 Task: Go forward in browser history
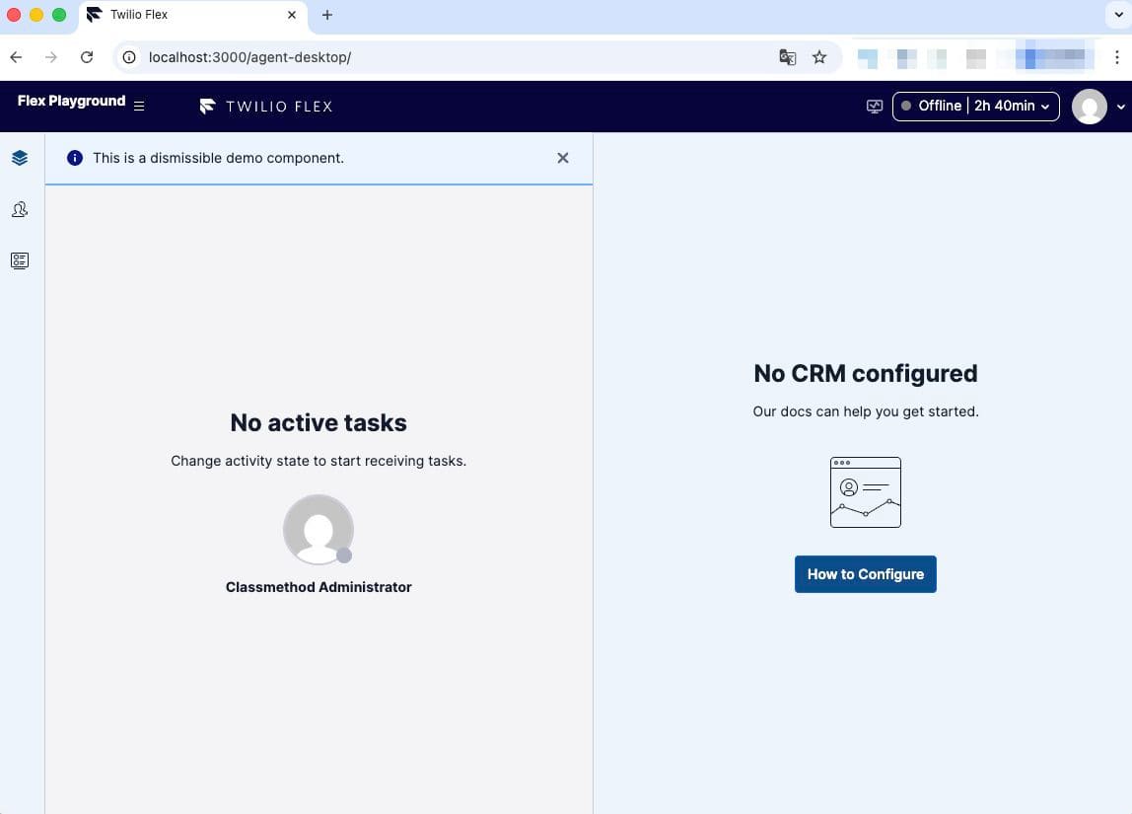click(x=50, y=57)
